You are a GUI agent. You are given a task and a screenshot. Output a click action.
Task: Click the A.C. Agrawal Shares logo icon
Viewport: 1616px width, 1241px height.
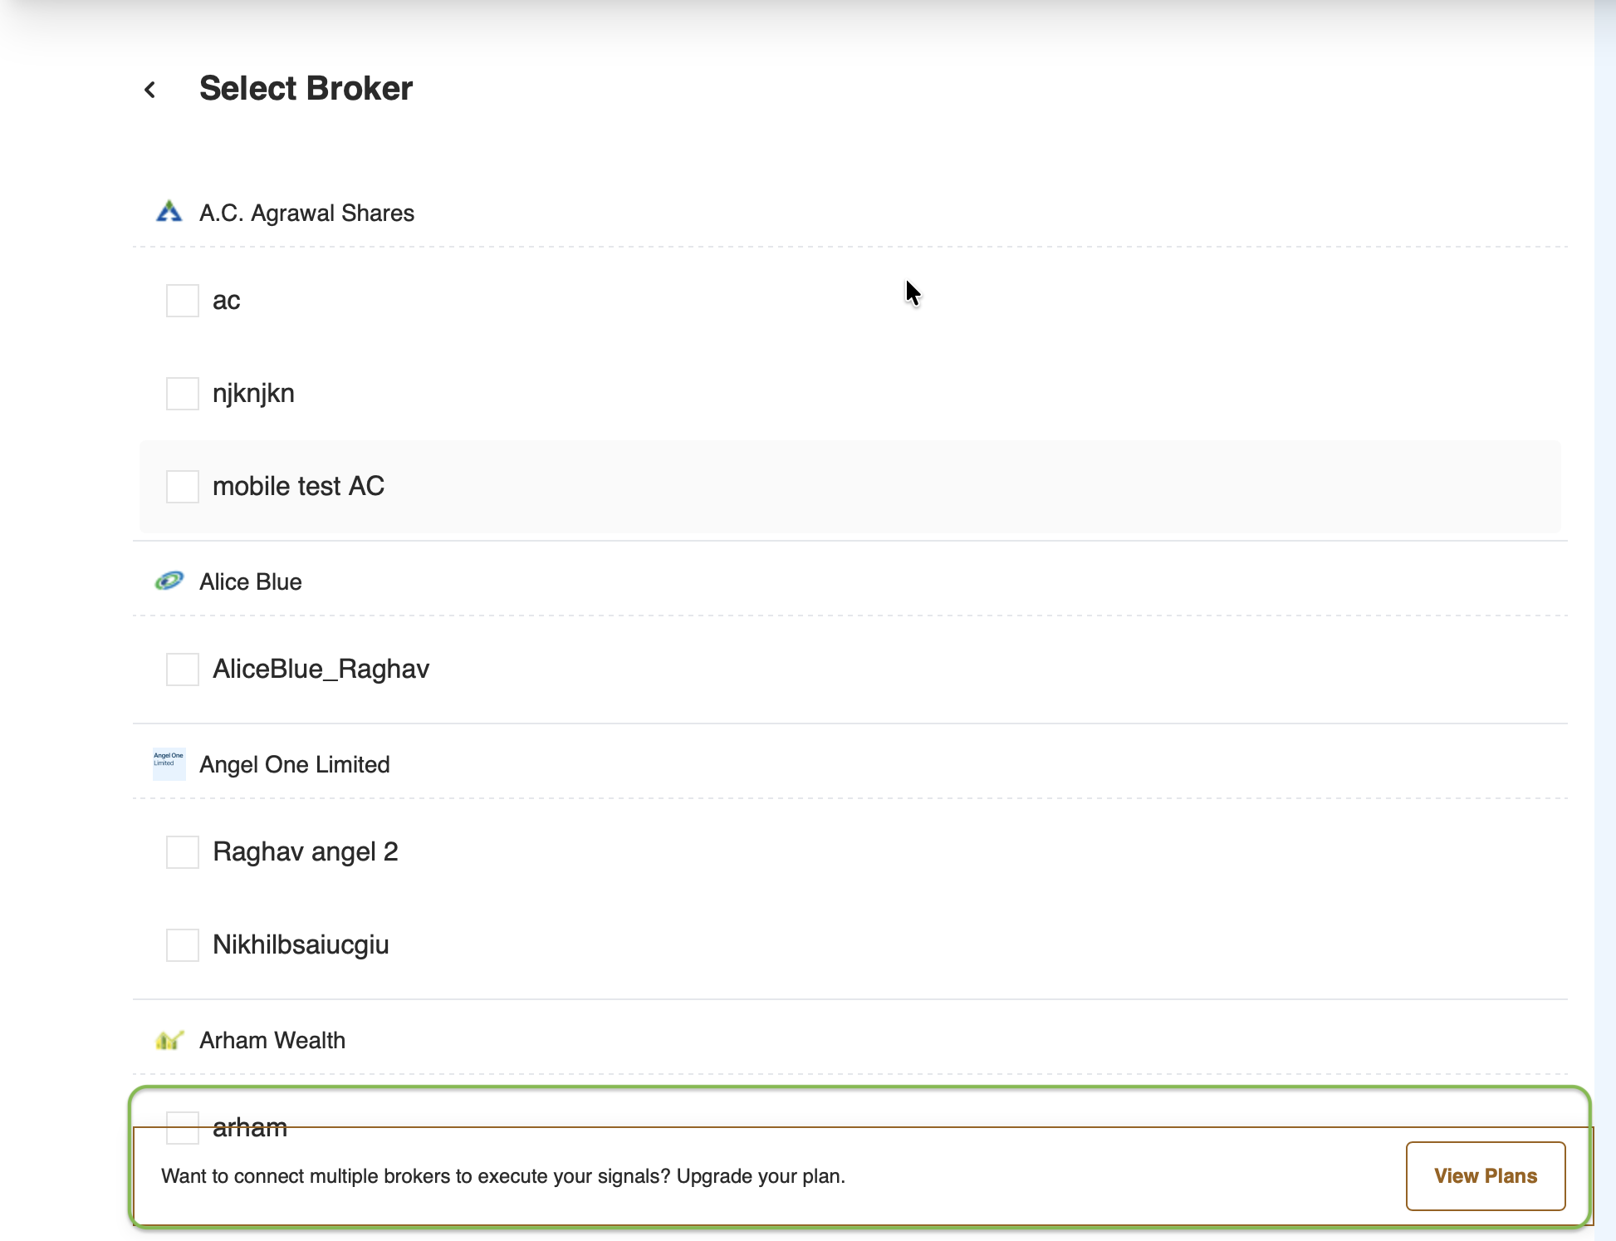169,212
